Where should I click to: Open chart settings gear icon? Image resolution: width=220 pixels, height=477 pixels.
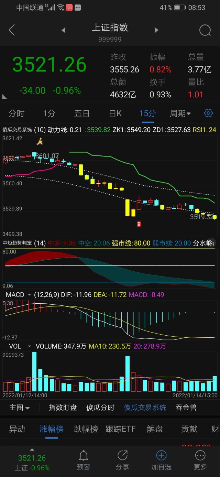[x=208, y=113]
